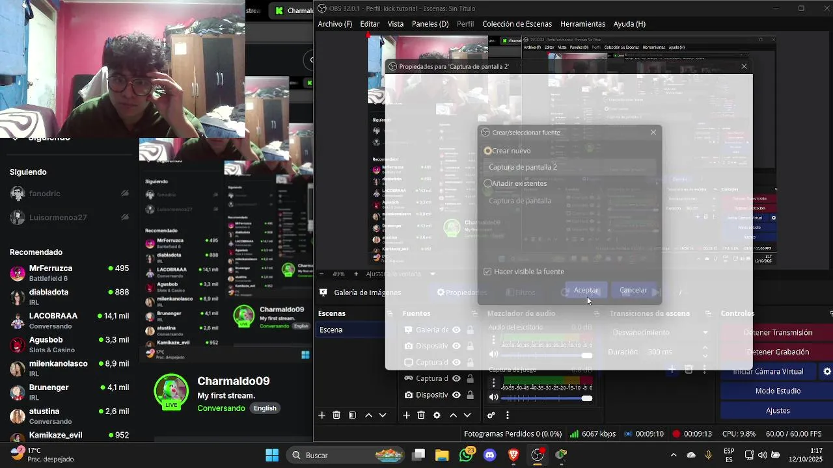Open the Vista menu
The image size is (833, 468).
click(396, 24)
